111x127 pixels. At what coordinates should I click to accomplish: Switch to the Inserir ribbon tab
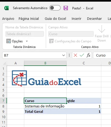[77, 19]
